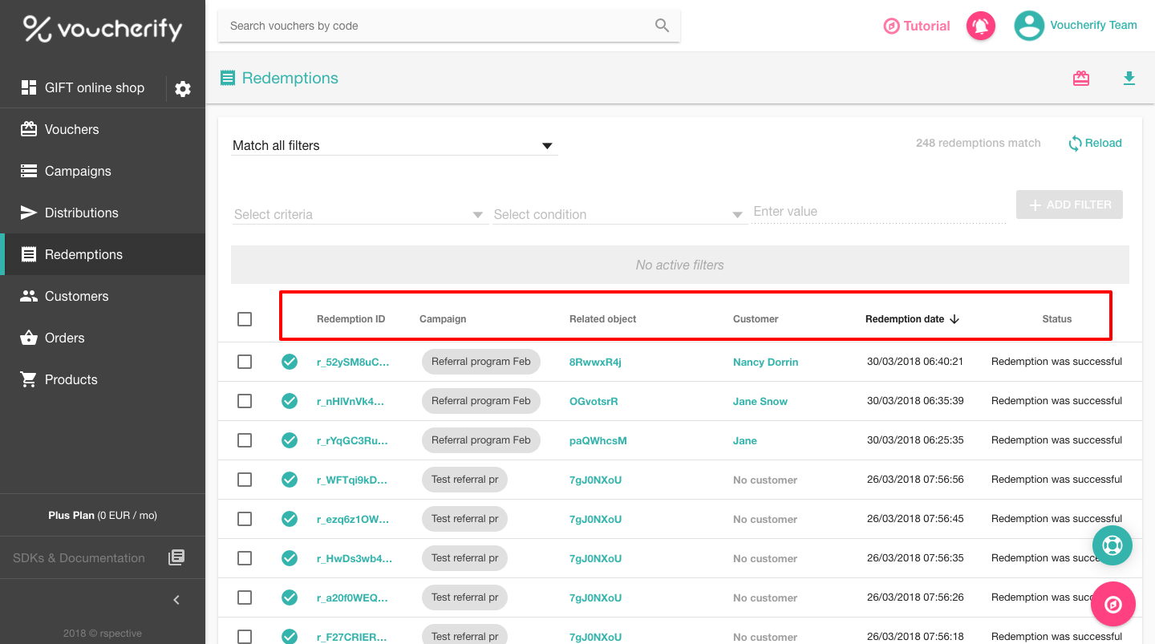Check the box for r_rYqGC3Ru row
The height and width of the screenshot is (644, 1155).
pos(245,440)
